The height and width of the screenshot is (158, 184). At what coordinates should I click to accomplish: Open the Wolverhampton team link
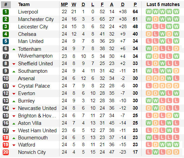point(35,56)
